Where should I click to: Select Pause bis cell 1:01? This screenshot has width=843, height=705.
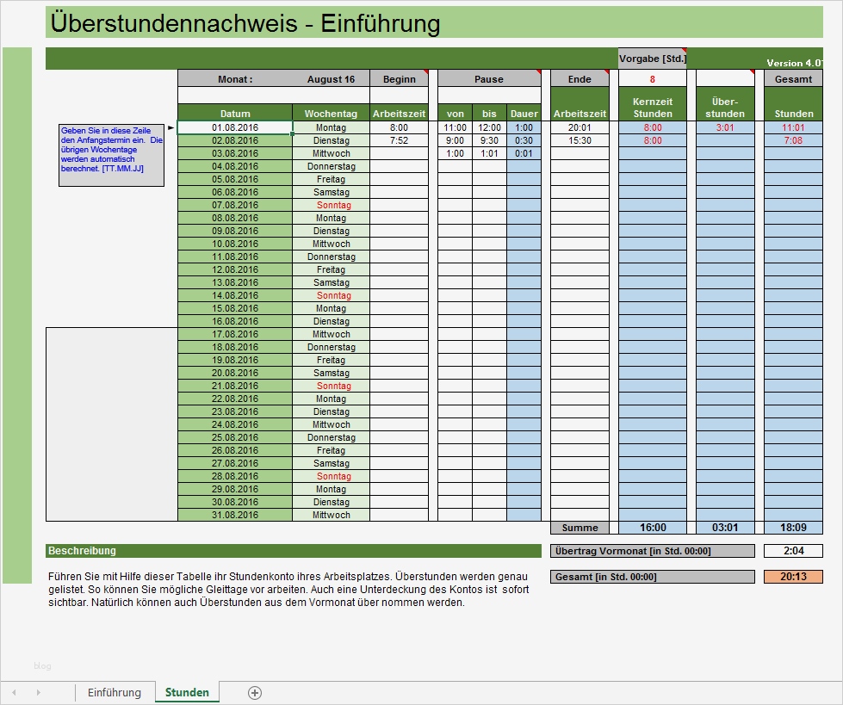(x=489, y=154)
